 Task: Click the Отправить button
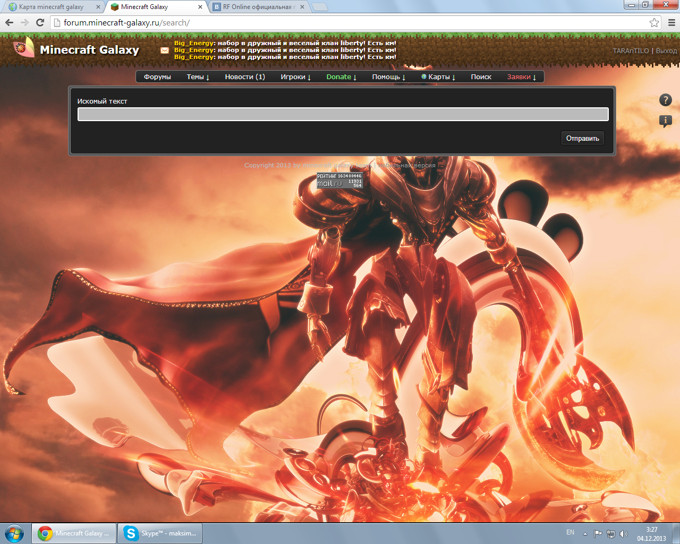click(582, 138)
